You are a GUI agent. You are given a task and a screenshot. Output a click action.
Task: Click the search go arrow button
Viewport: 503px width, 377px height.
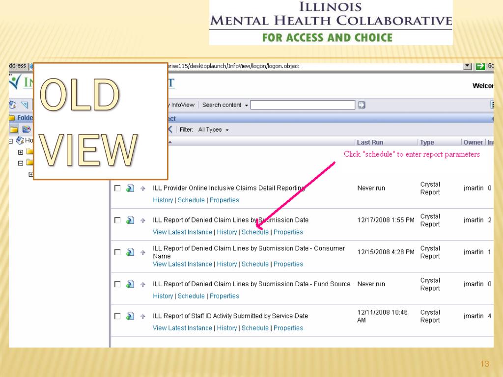click(x=362, y=105)
